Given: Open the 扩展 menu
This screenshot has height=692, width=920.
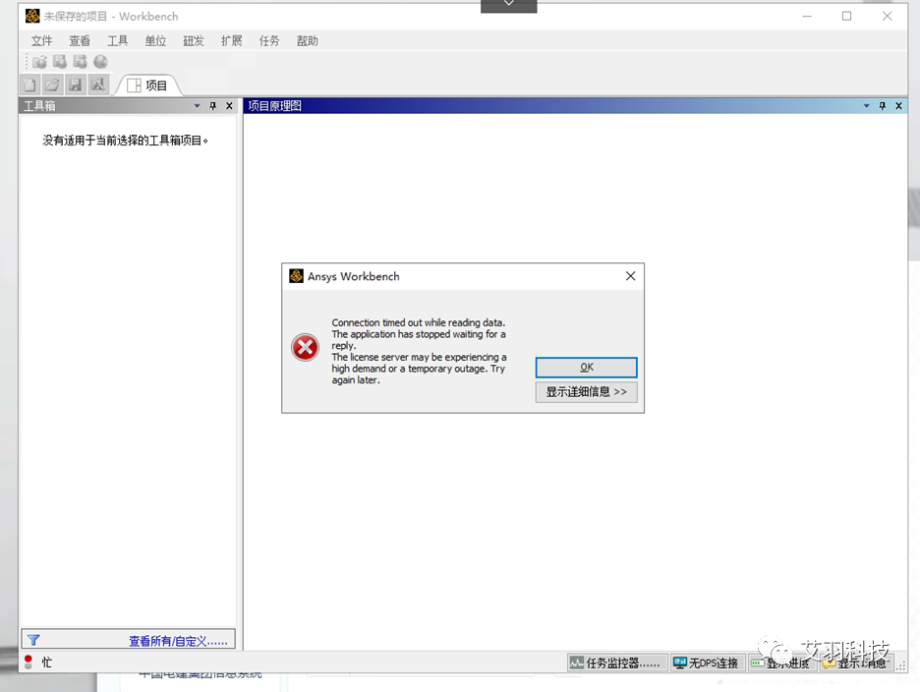Looking at the screenshot, I should coord(231,41).
